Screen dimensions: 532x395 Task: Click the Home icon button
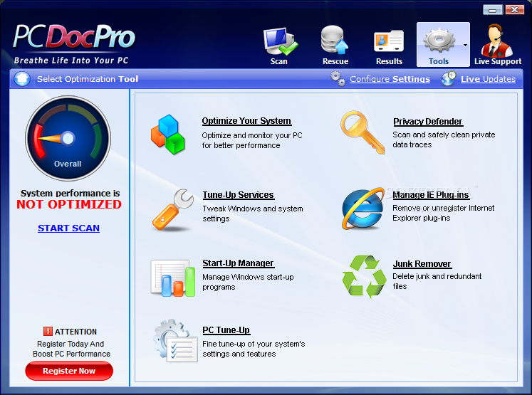22,79
